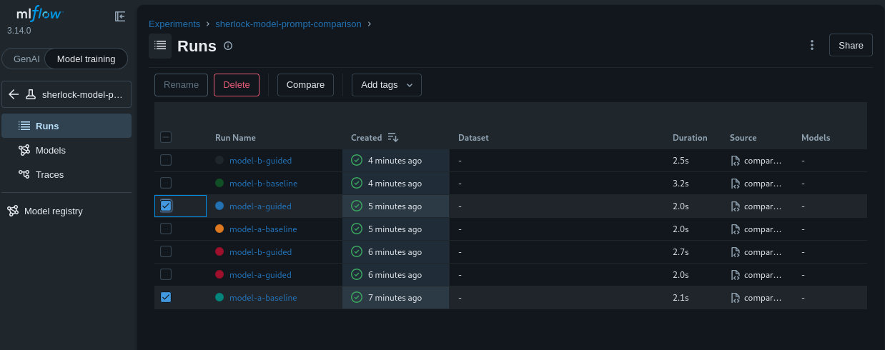Open the Experiments breadcrumb link

tap(174, 24)
